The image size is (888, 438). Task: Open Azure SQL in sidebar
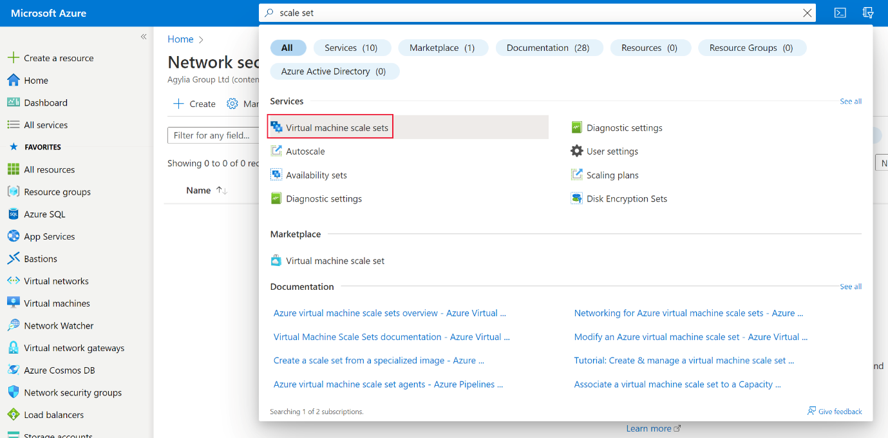44,214
